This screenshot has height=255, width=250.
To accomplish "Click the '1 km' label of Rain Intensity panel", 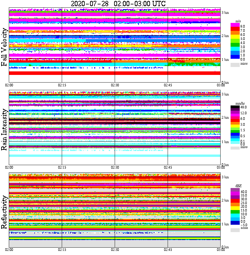I will (x=225, y=142).
